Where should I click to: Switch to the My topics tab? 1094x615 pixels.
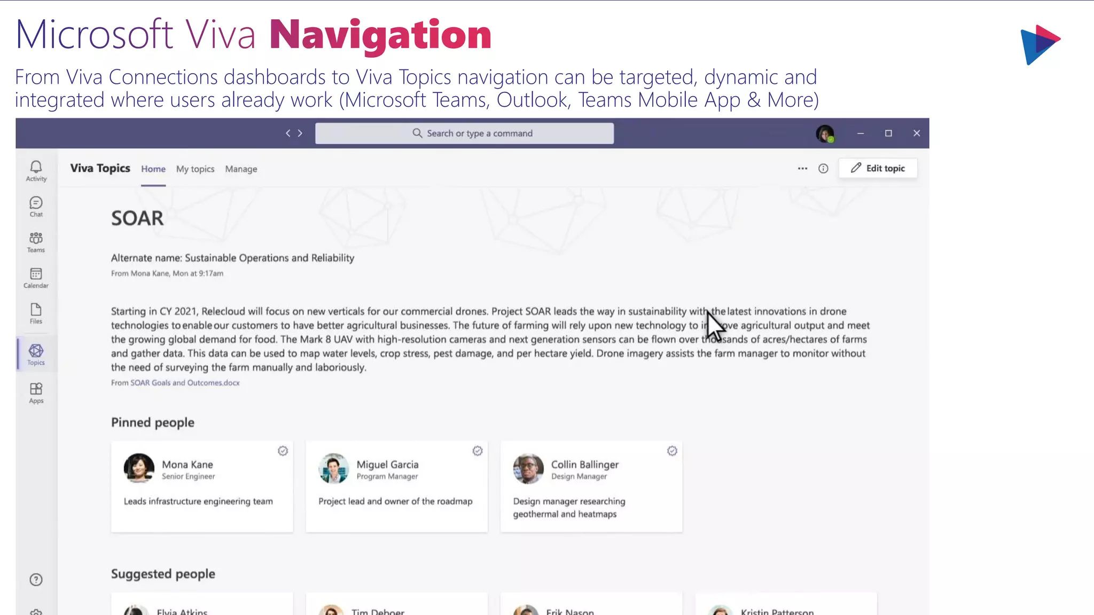coord(195,169)
